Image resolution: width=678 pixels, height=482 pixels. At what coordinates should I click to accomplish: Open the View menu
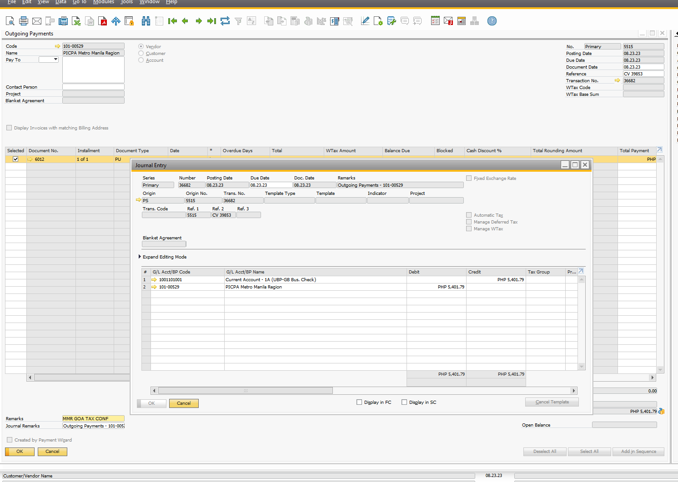[x=43, y=2]
